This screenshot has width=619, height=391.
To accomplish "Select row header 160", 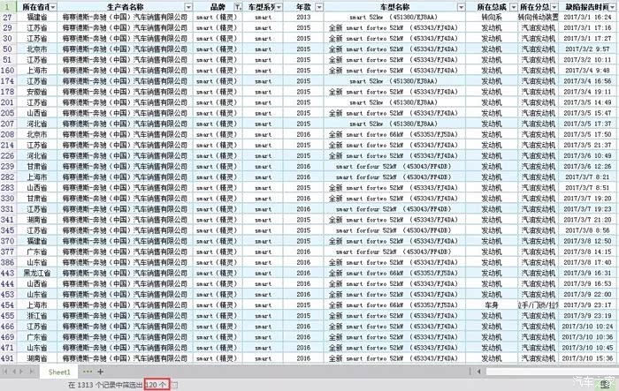I will [x=7, y=71].
